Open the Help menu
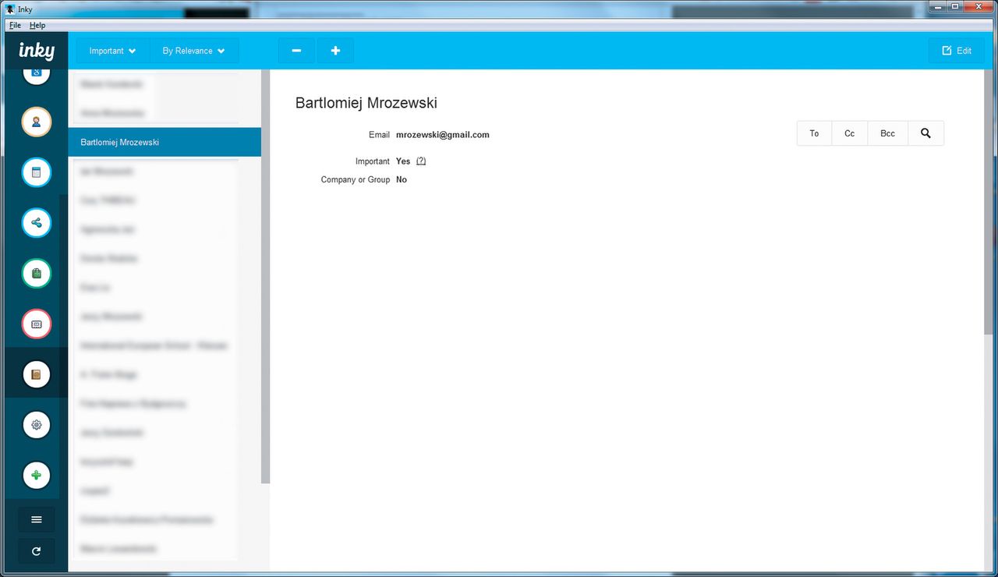This screenshot has width=998, height=577. (37, 26)
